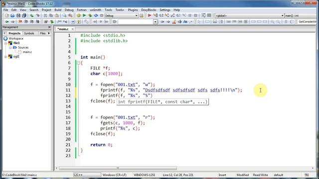Click the highlight marker search icon
The height and width of the screenshot is (179, 319).
pos(174,22)
